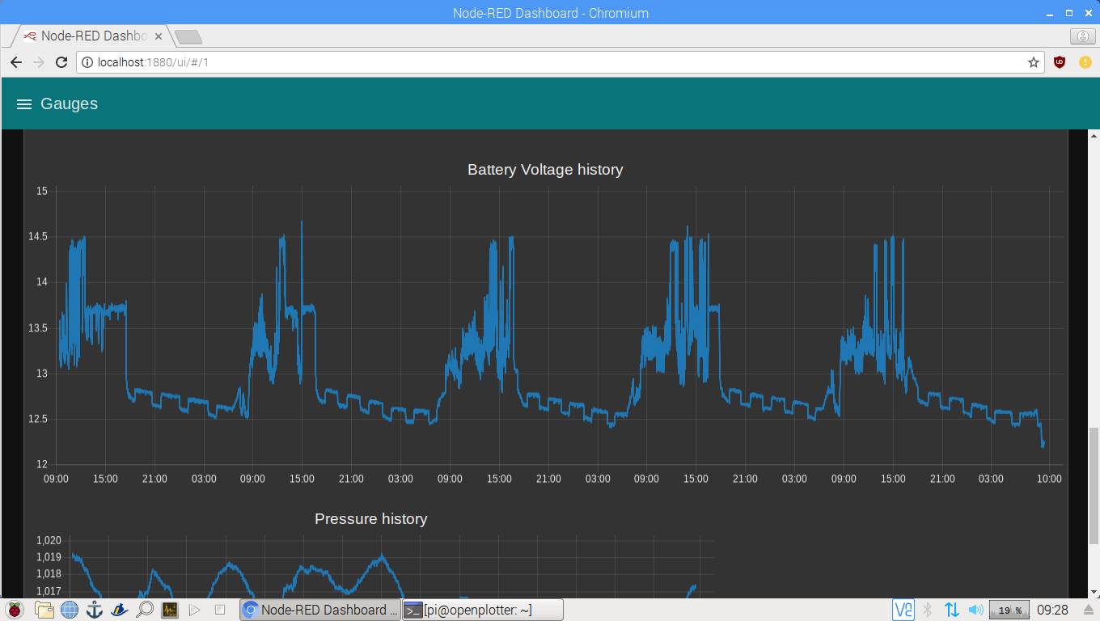Bookmark page with the star icon
This screenshot has height=621, width=1100.
[1033, 62]
